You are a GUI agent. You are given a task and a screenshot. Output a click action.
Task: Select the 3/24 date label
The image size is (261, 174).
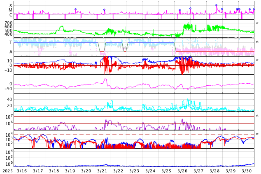coord(150,171)
